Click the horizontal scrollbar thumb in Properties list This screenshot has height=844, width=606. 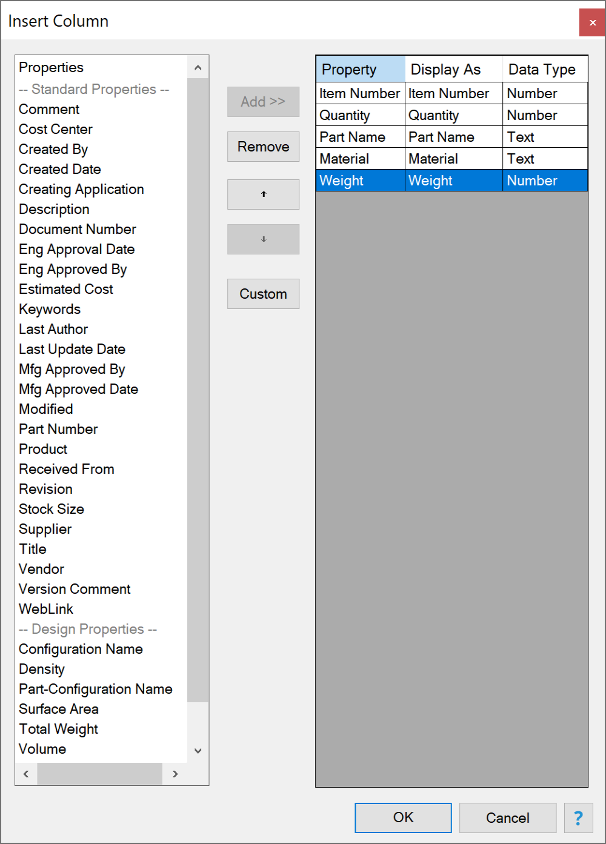[99, 774]
